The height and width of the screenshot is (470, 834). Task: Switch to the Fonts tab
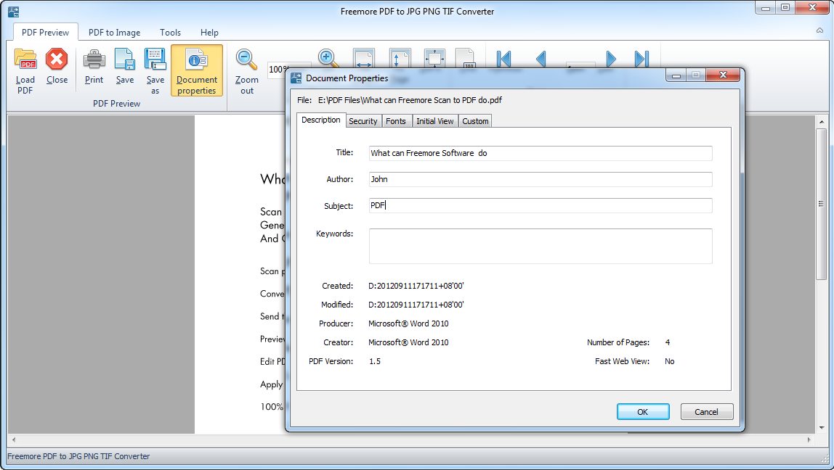pyautogui.click(x=396, y=121)
